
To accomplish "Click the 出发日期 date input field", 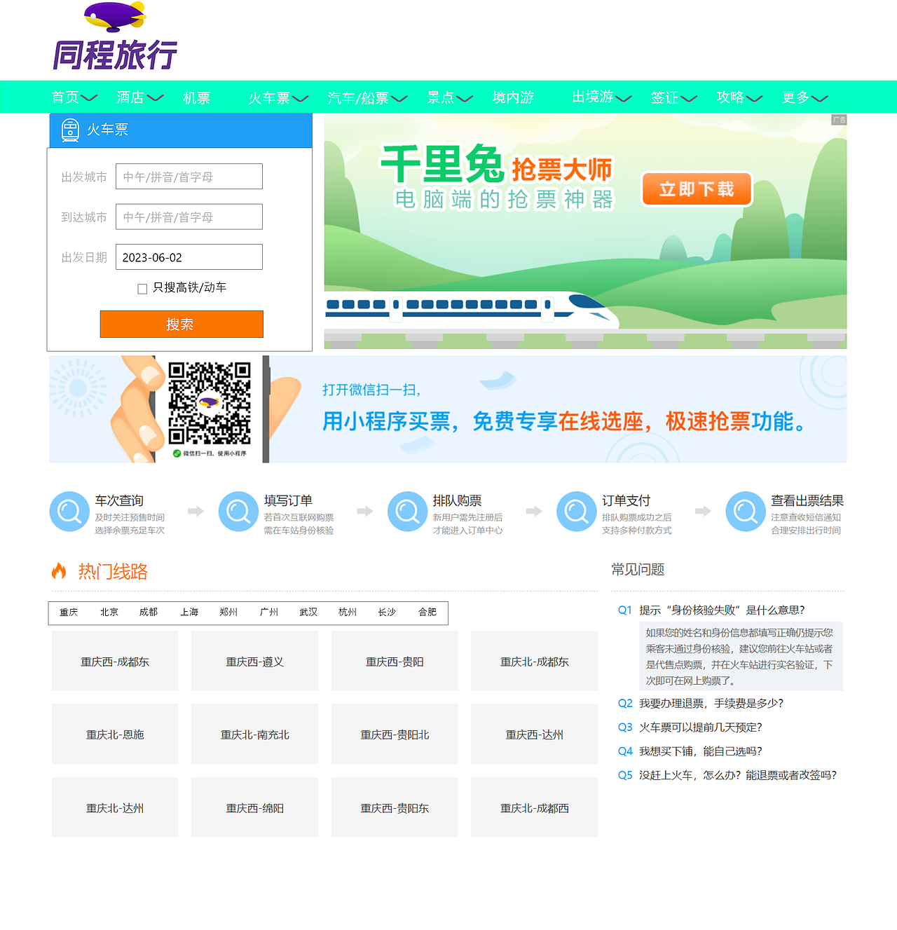I will click(x=189, y=257).
